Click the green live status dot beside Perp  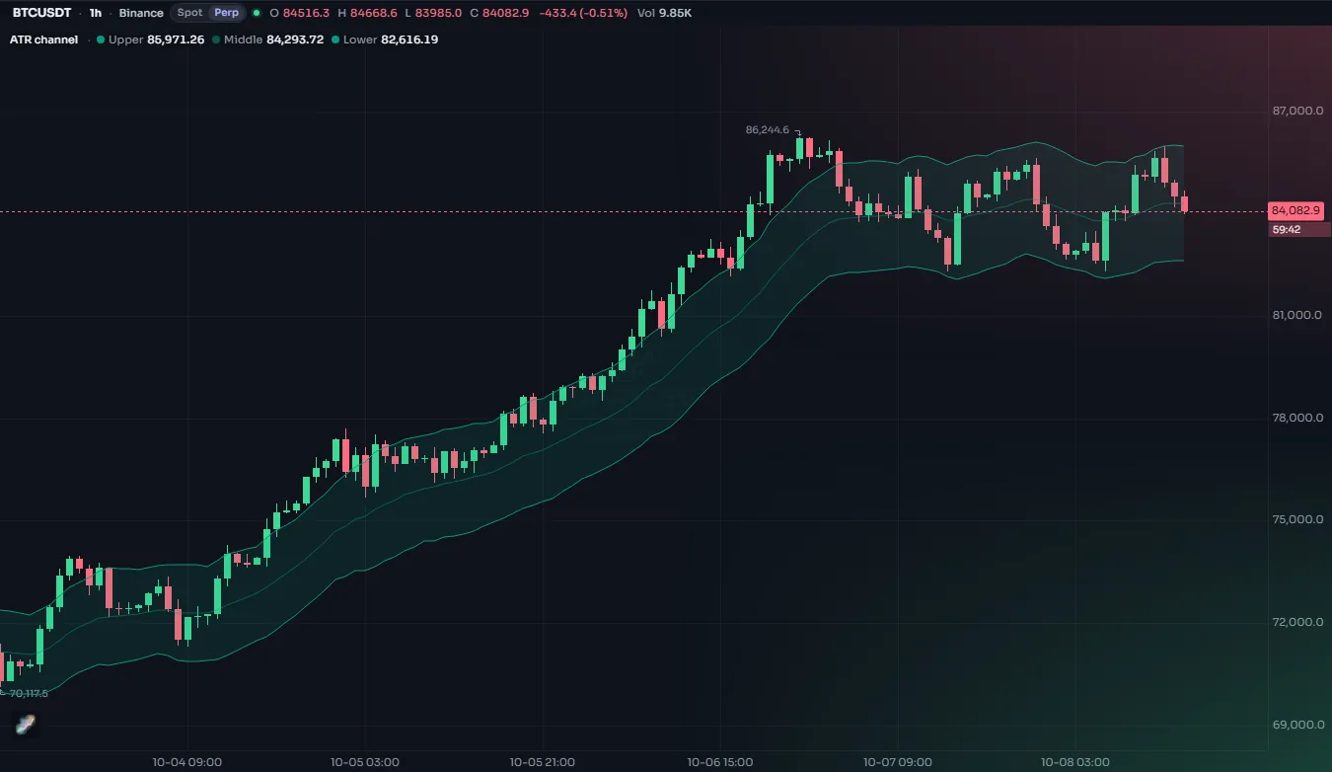pyautogui.click(x=257, y=13)
